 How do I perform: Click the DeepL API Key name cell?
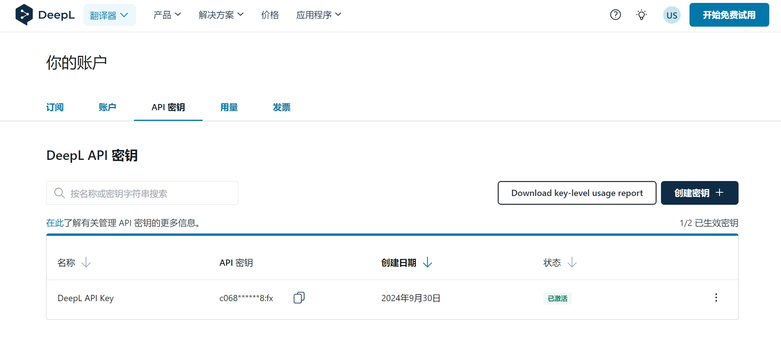coord(86,298)
